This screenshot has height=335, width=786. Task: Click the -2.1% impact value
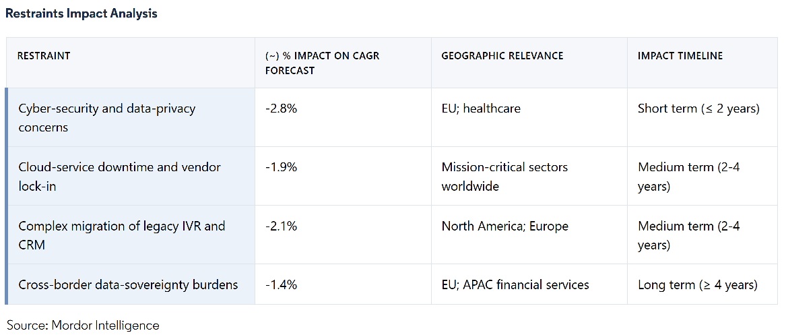click(280, 226)
